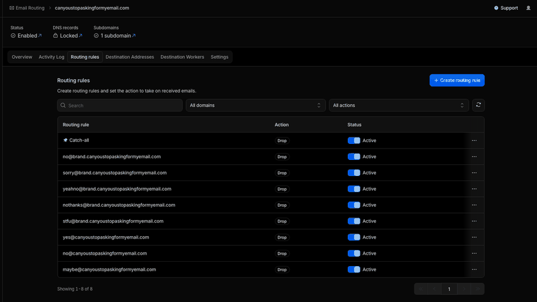Toggle the nothanks@brand rule switch
The image size is (537, 302).
coord(354,205)
